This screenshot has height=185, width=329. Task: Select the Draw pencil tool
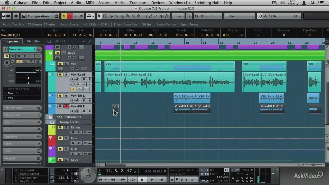coord(150,16)
